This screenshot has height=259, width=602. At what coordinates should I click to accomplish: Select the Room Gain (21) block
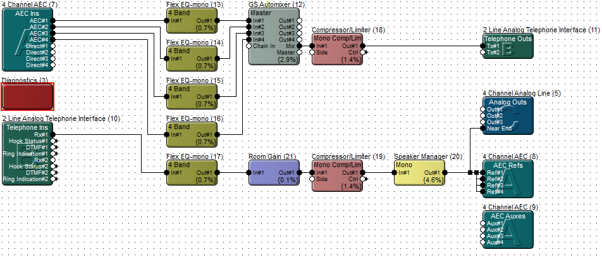274,173
